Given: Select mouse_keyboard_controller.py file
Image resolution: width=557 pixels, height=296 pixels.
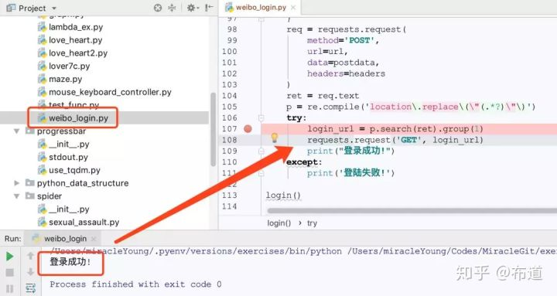Looking at the screenshot, I should (x=110, y=92).
